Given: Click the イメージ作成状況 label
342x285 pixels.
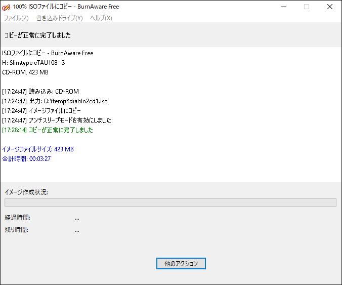Looking at the screenshot, I should 26,192.
